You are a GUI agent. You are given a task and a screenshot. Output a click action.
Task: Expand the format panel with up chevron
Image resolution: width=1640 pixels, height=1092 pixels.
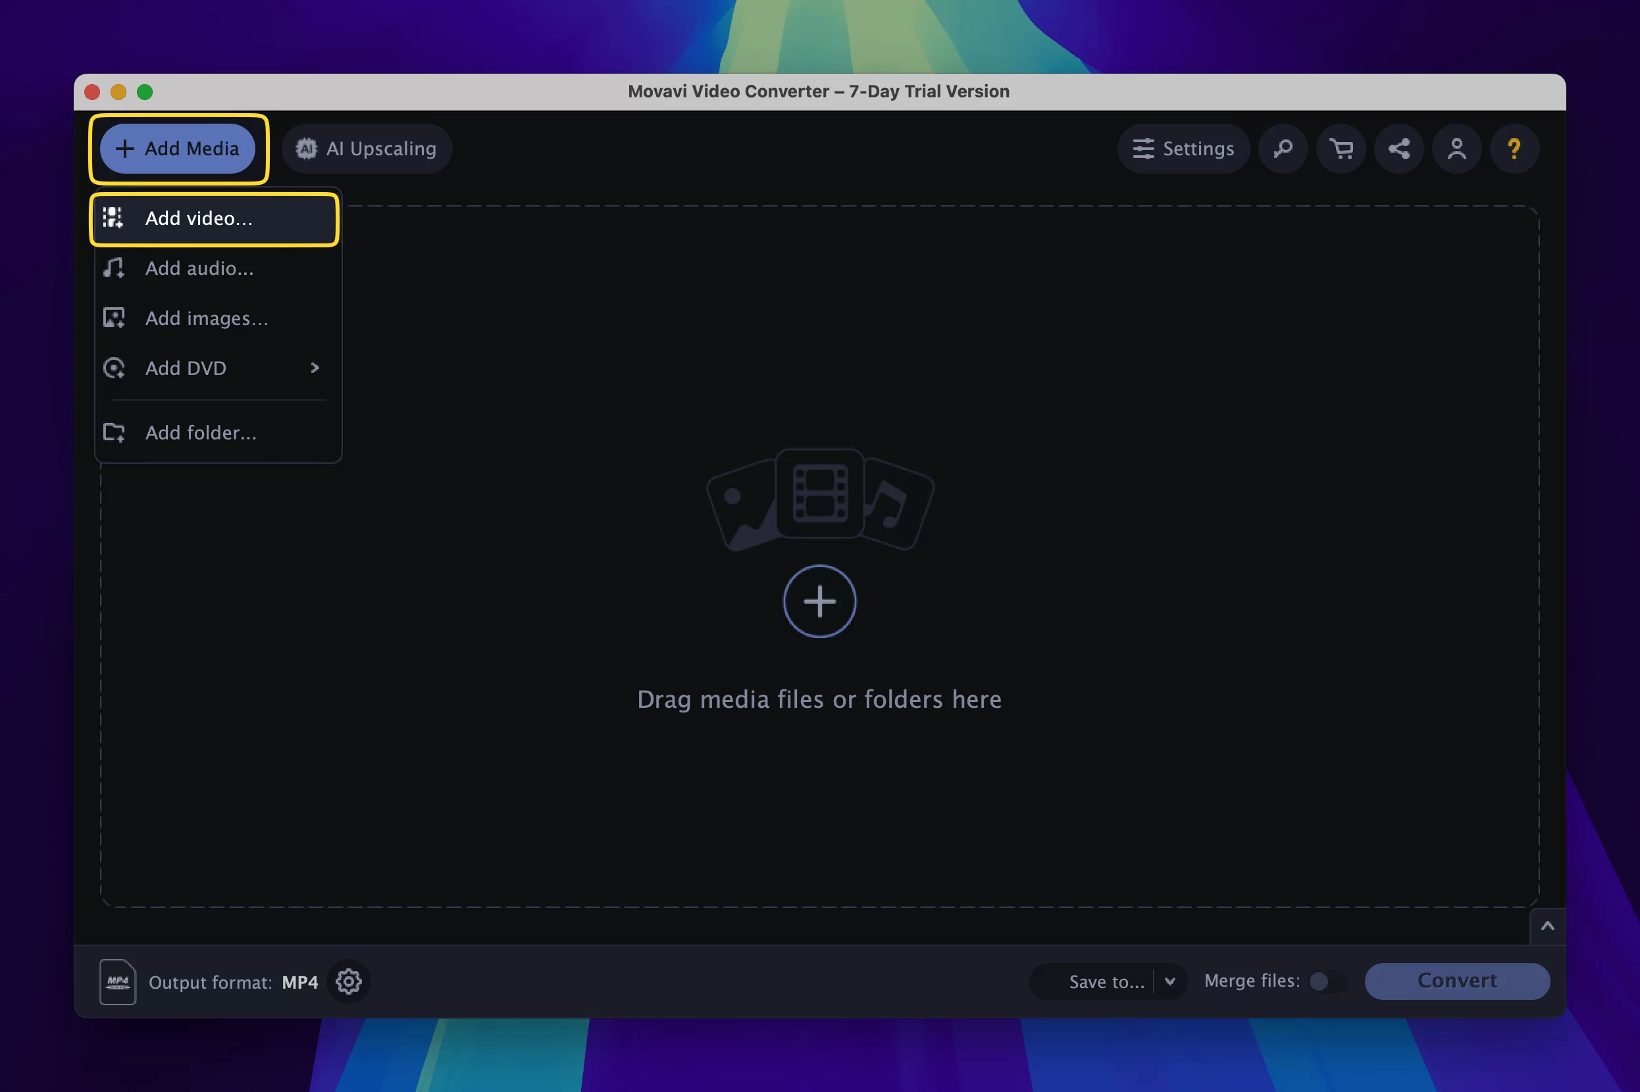(x=1547, y=926)
